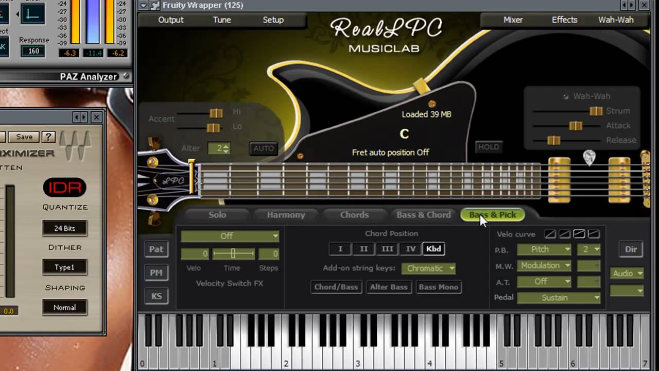Click the IDR logo in the Maximizer
This screenshot has width=659, height=371.
(65, 188)
